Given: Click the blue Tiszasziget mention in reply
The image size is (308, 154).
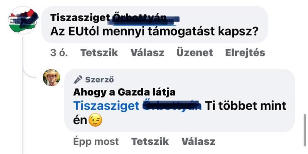Looking at the screenshot, I should [106, 106].
